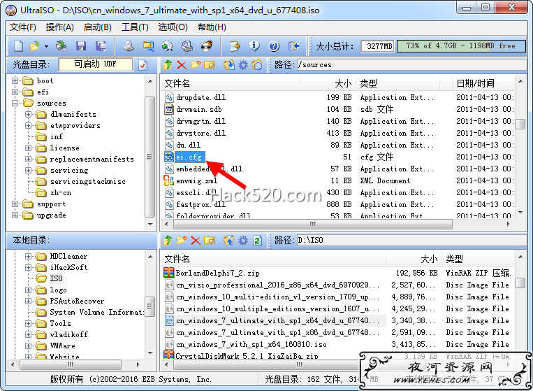Viewport: 533px width, 391px height.
Task: Click the Make CD/DVD image icon
Action: click(x=128, y=46)
